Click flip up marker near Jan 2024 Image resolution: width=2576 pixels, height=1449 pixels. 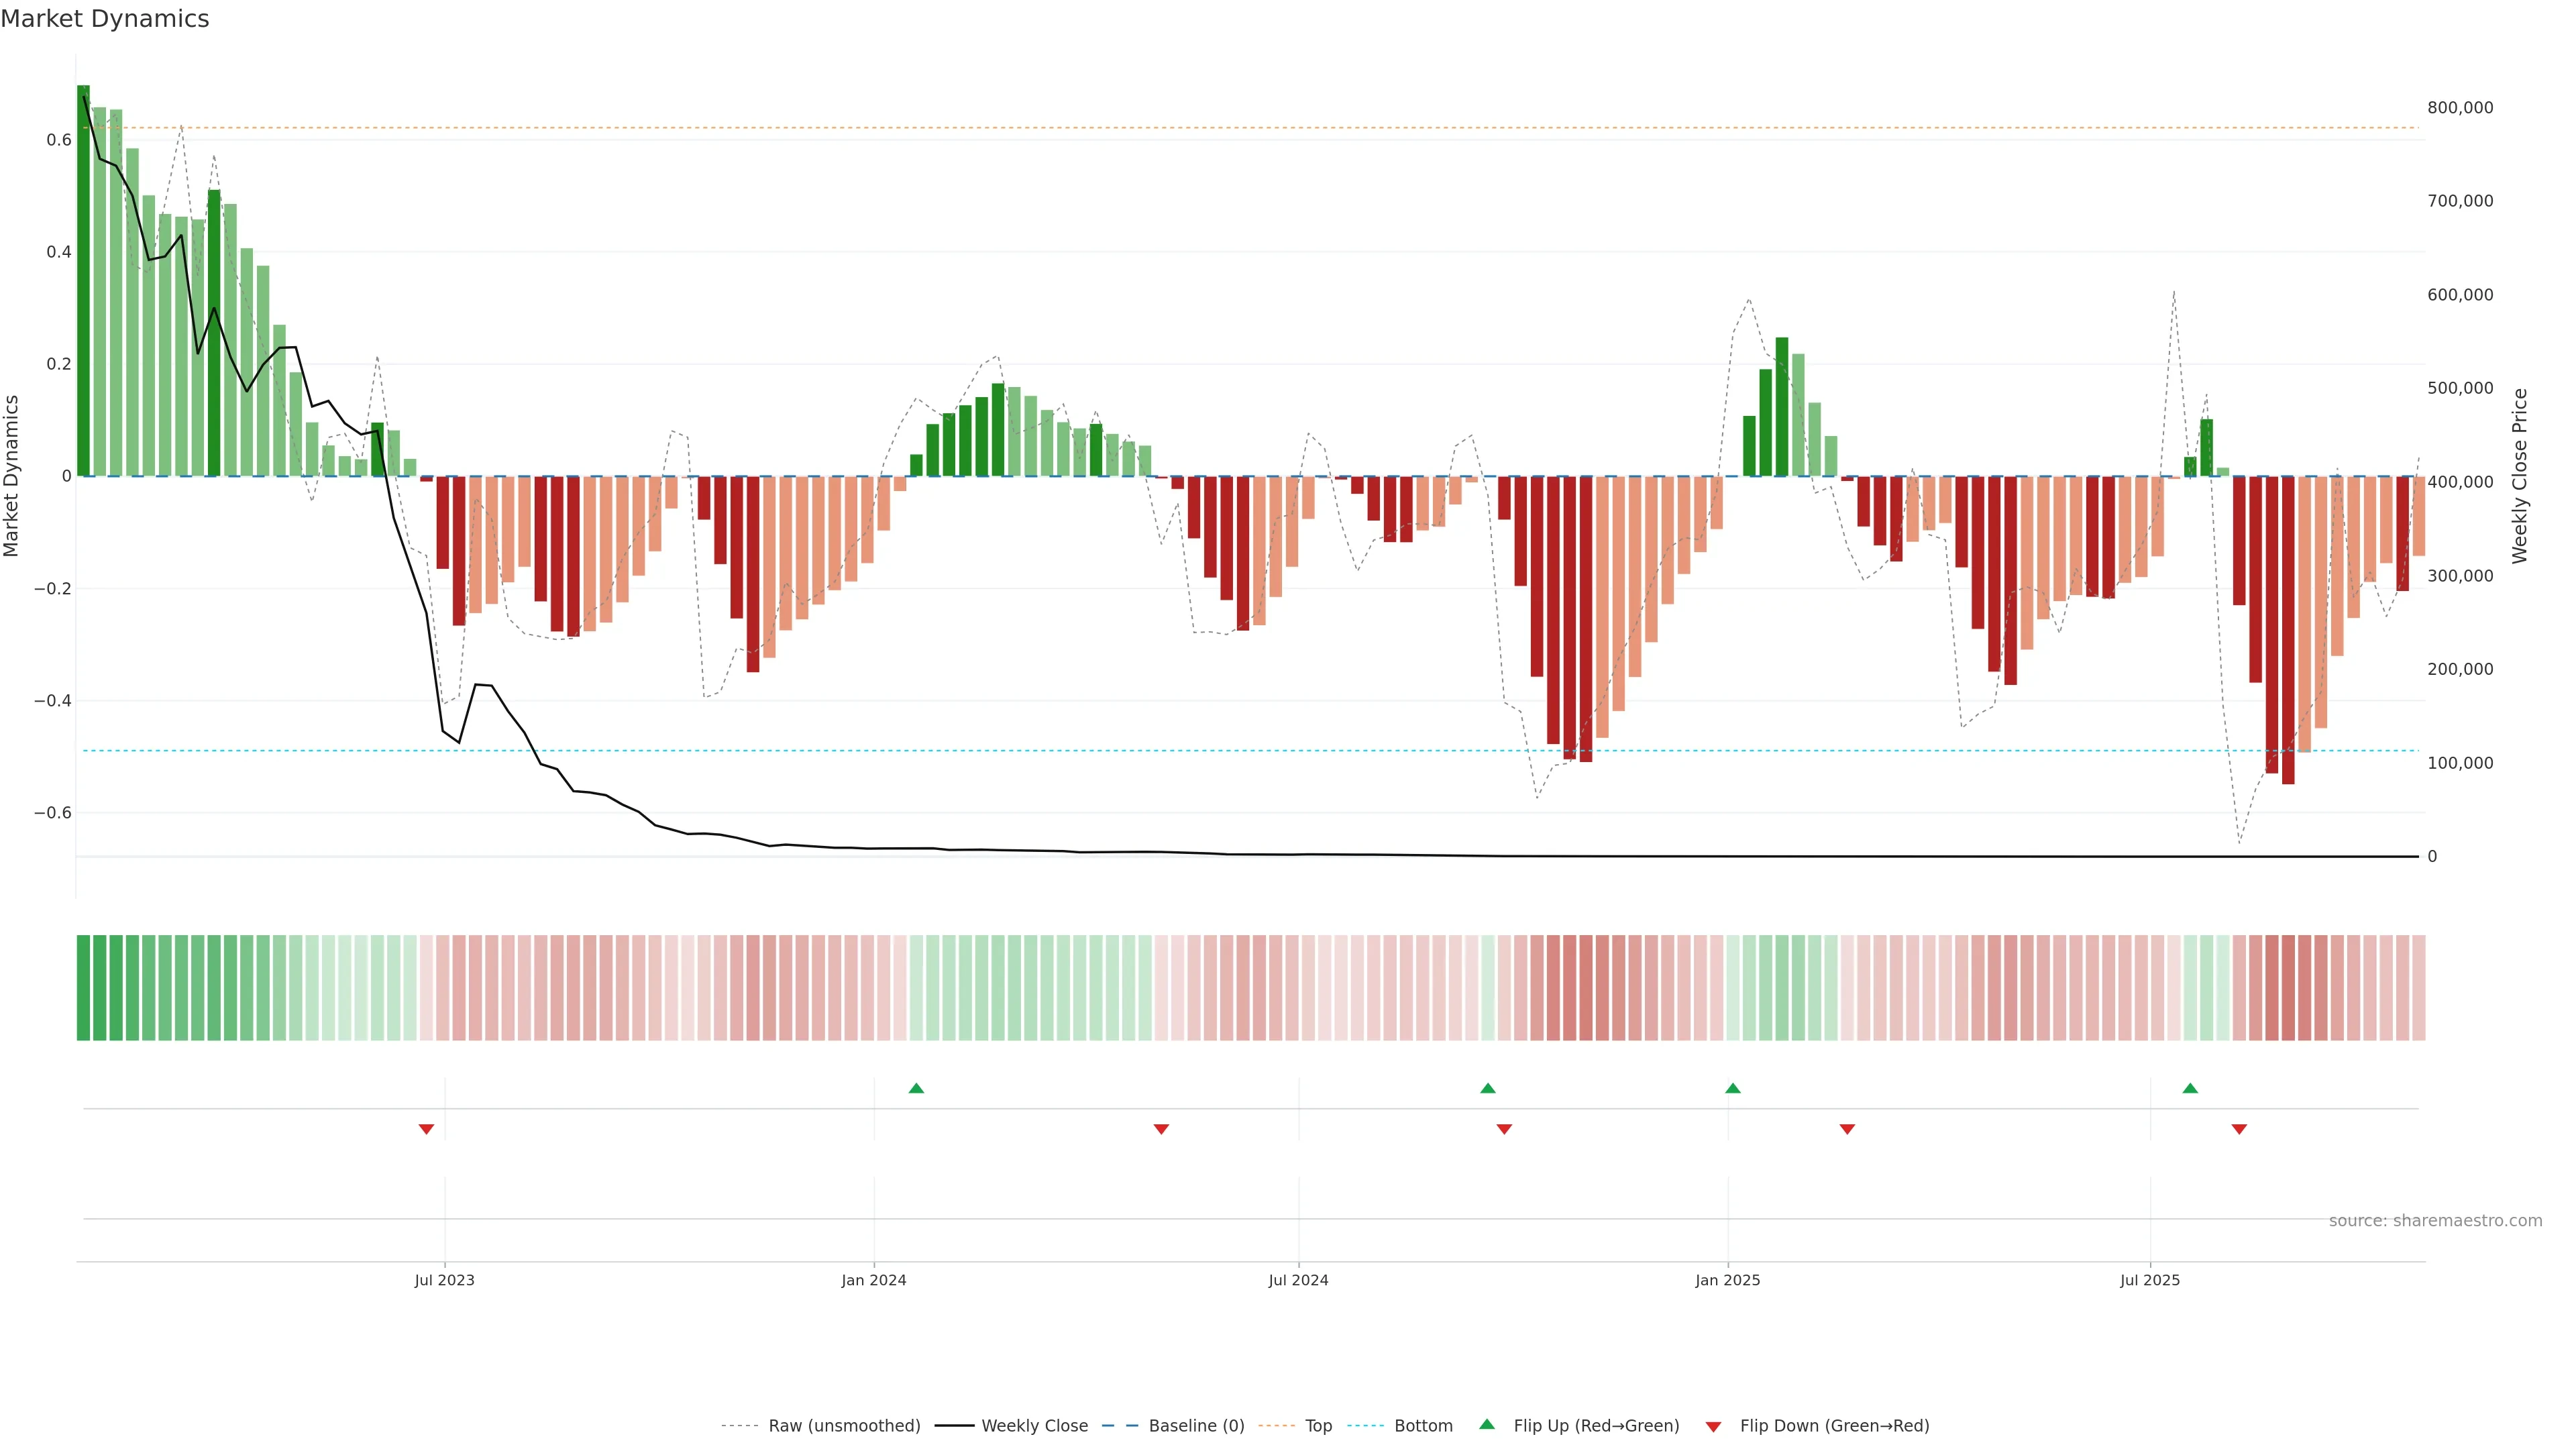point(916,1088)
